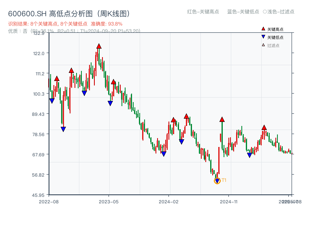Select the 蓝色-关键低点 header label
This screenshot has height=243, width=324.
point(242,12)
